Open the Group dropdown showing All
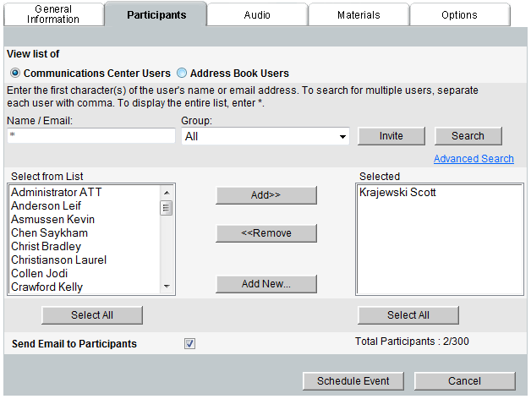This screenshot has width=531, height=399. click(x=265, y=136)
